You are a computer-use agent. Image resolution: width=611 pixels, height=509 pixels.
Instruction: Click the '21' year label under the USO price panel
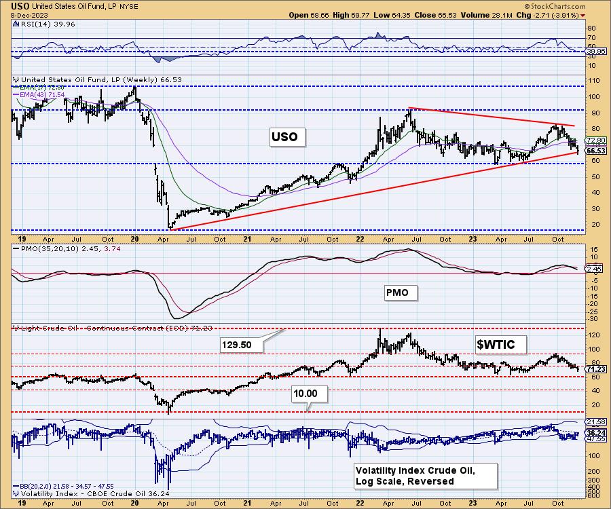pos(247,239)
